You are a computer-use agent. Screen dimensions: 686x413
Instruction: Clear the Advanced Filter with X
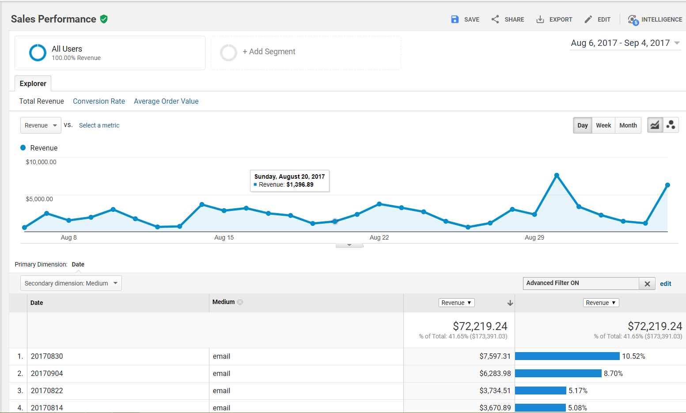(x=647, y=284)
